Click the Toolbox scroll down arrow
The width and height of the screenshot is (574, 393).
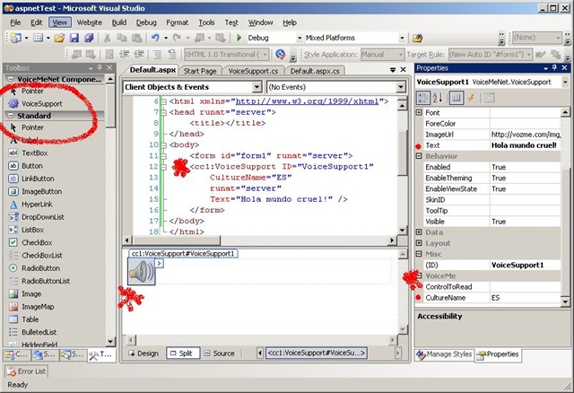[x=110, y=342]
